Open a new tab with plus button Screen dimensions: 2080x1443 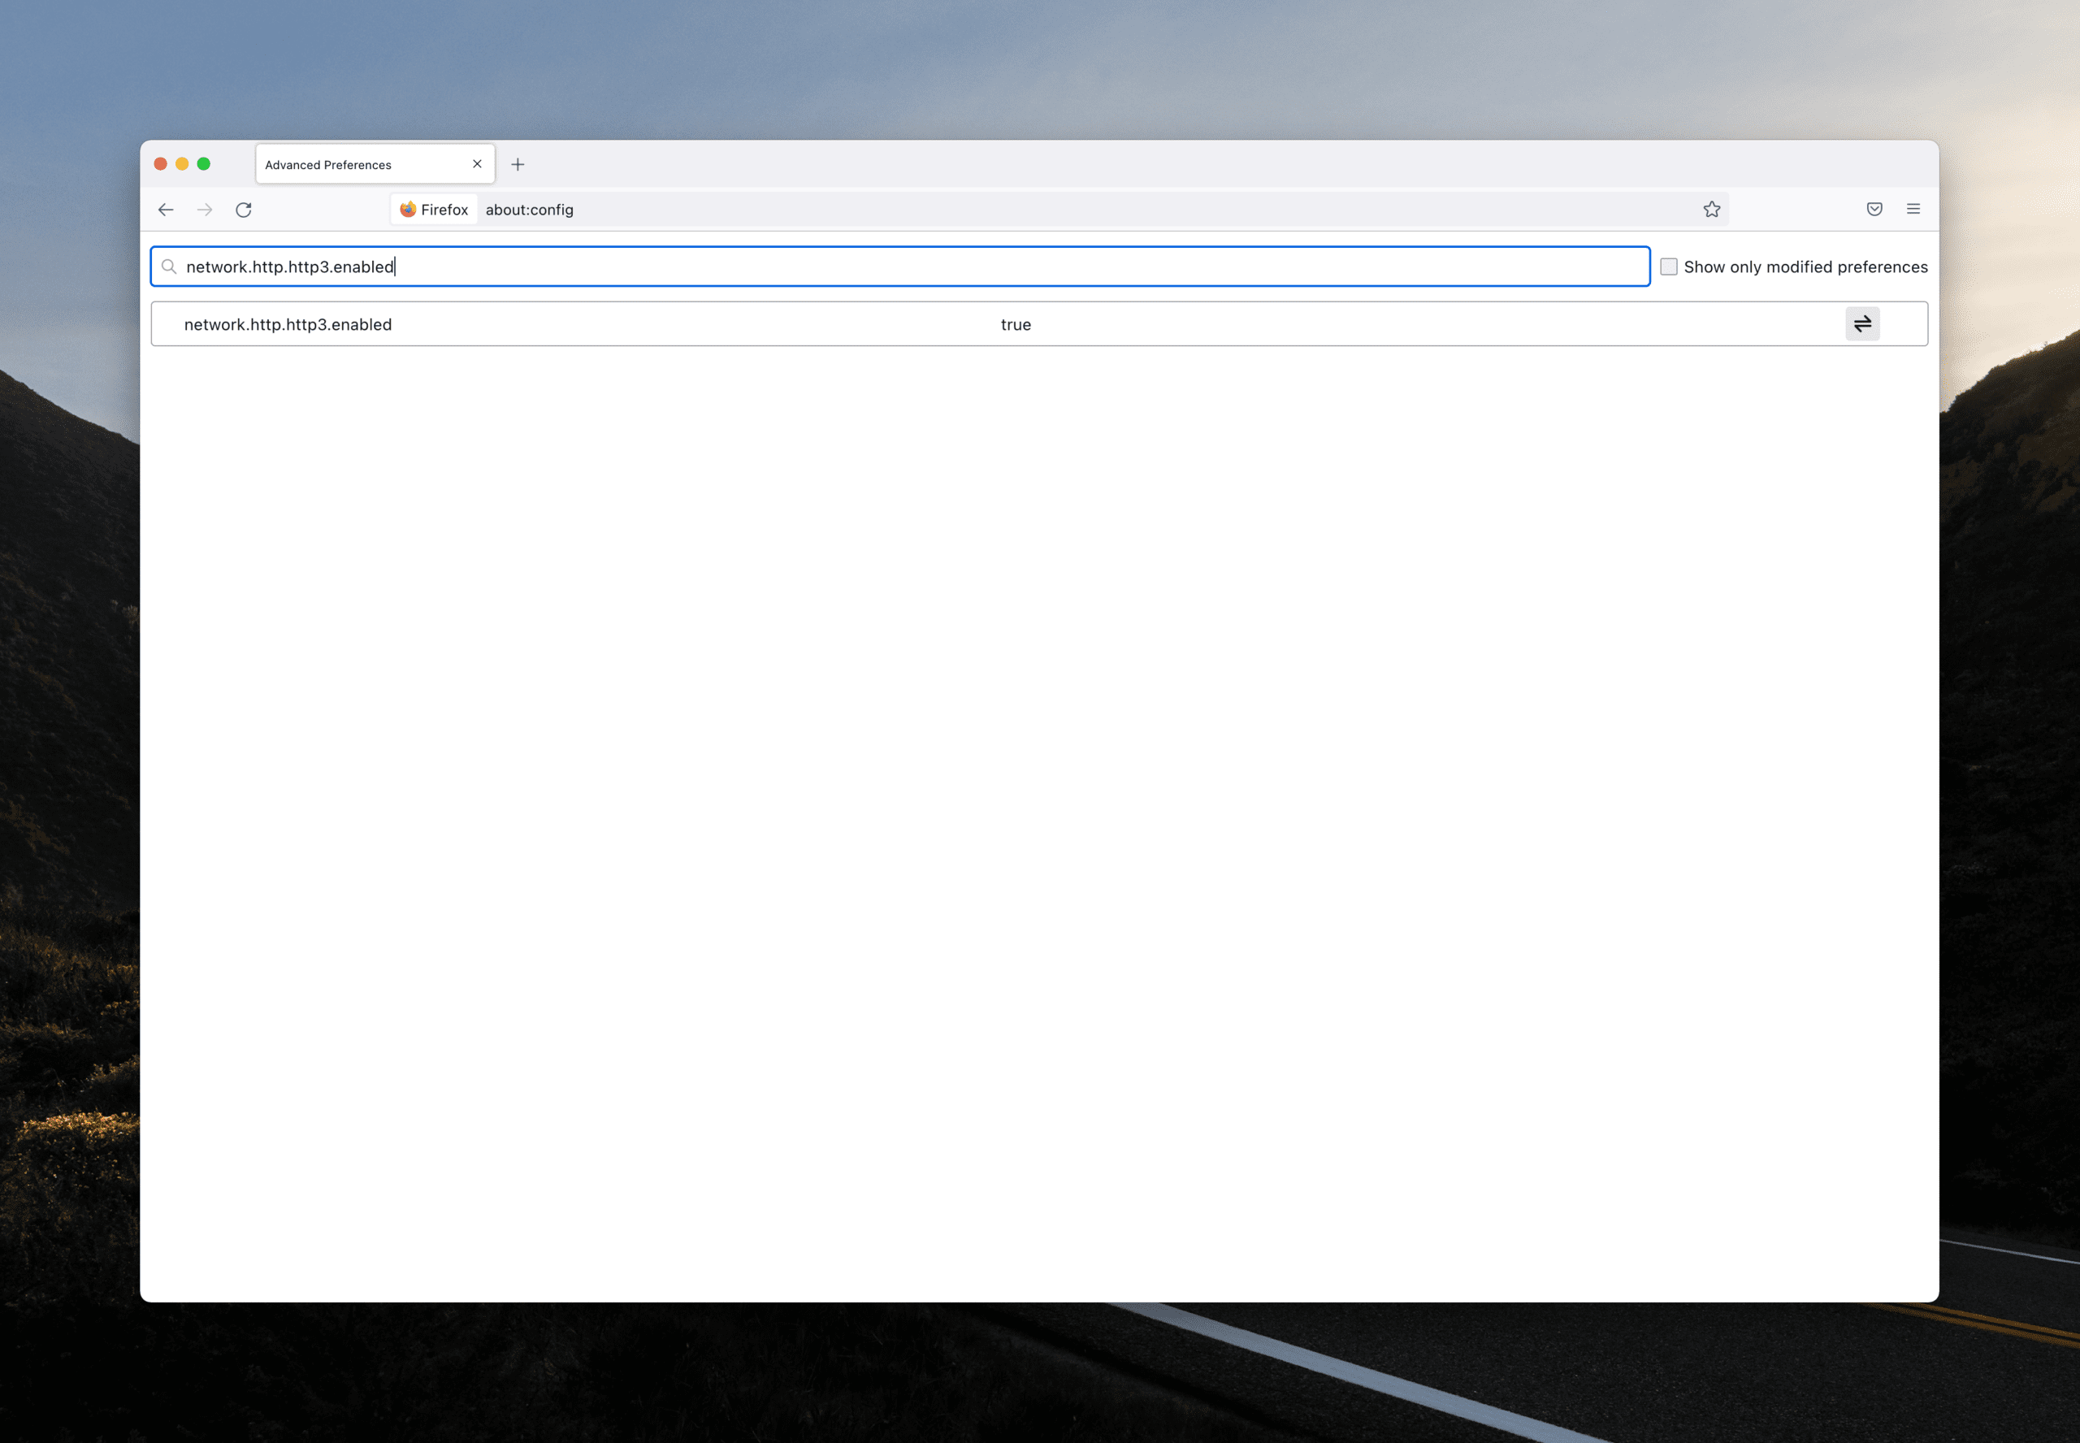(x=517, y=165)
